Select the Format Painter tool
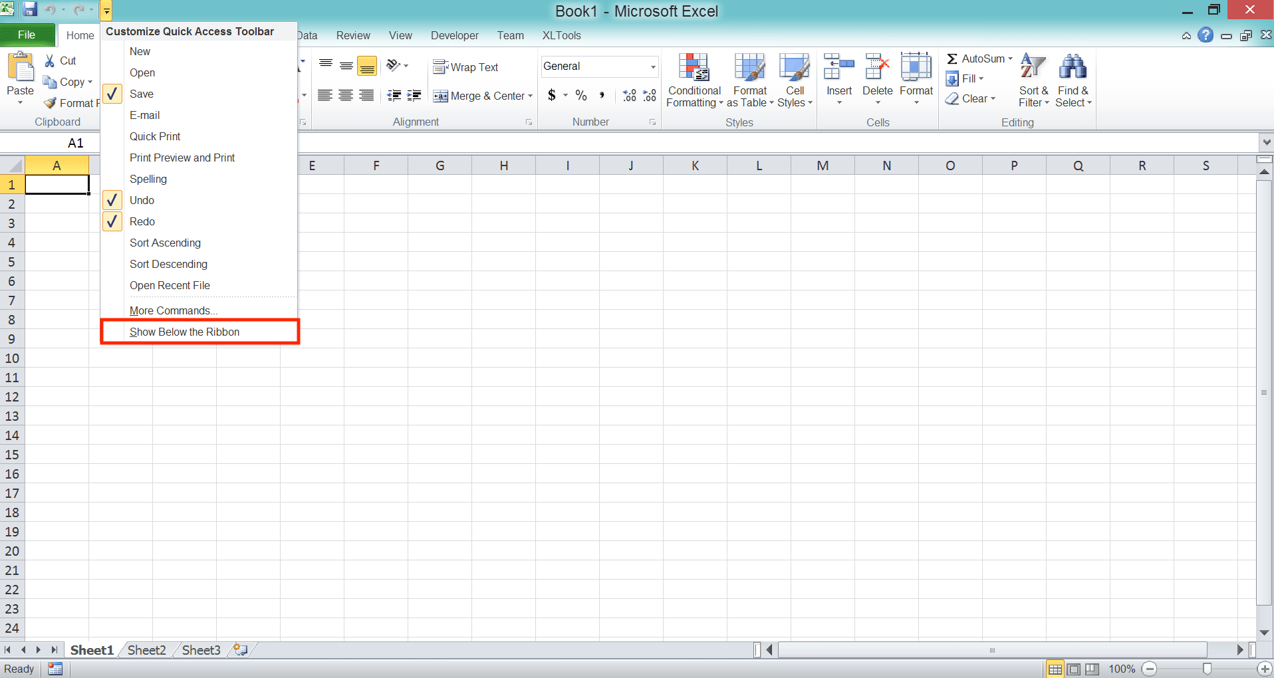This screenshot has width=1274, height=678. (71, 103)
